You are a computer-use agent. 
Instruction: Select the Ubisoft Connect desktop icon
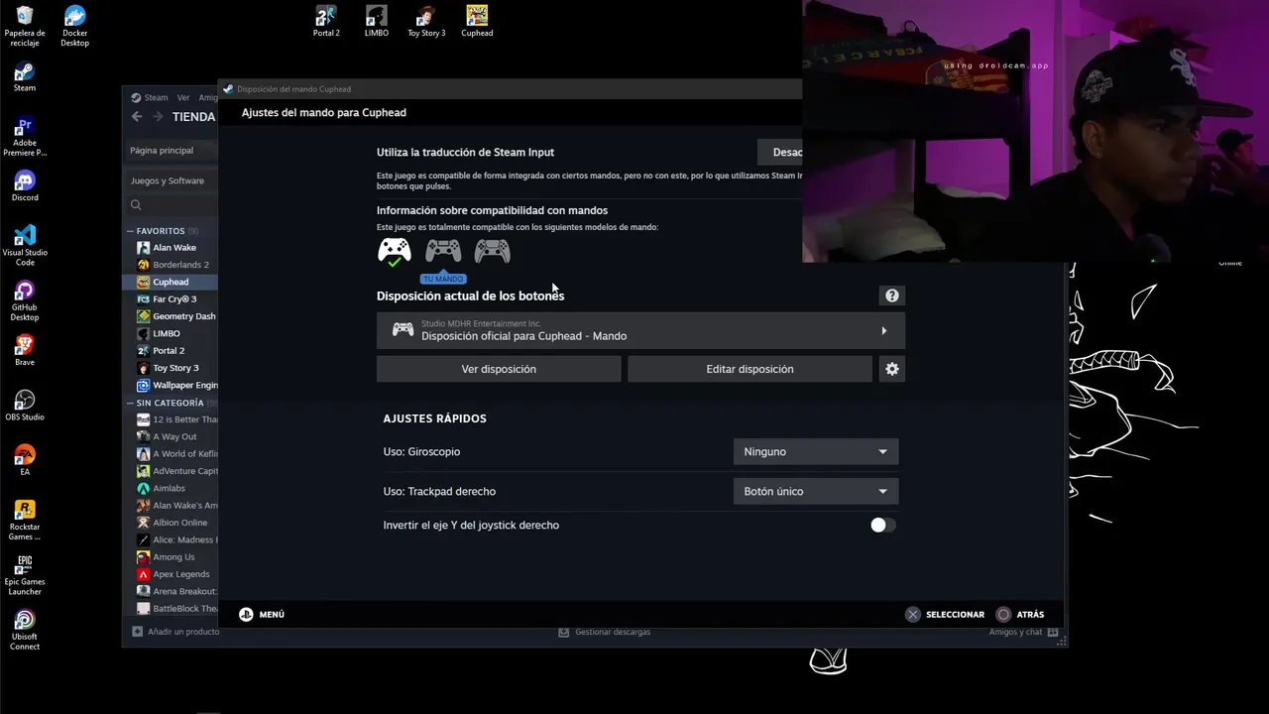pos(25,630)
